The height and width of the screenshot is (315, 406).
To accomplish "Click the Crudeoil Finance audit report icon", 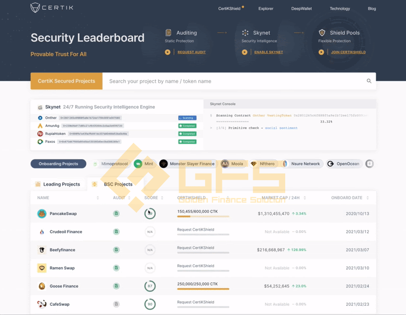I will coord(116,232).
